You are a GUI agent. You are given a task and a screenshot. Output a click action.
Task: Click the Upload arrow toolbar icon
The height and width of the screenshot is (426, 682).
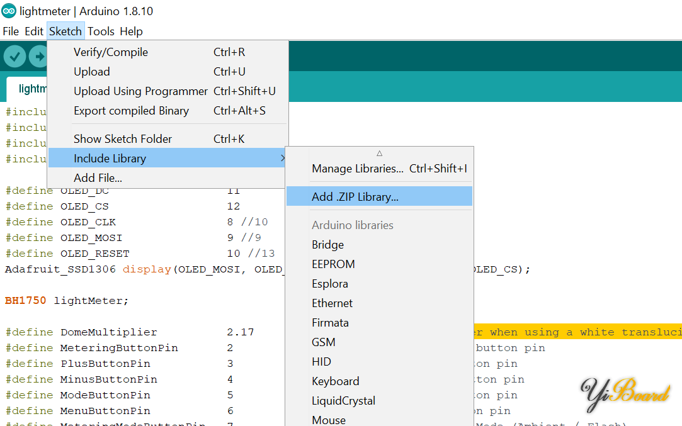click(x=39, y=57)
